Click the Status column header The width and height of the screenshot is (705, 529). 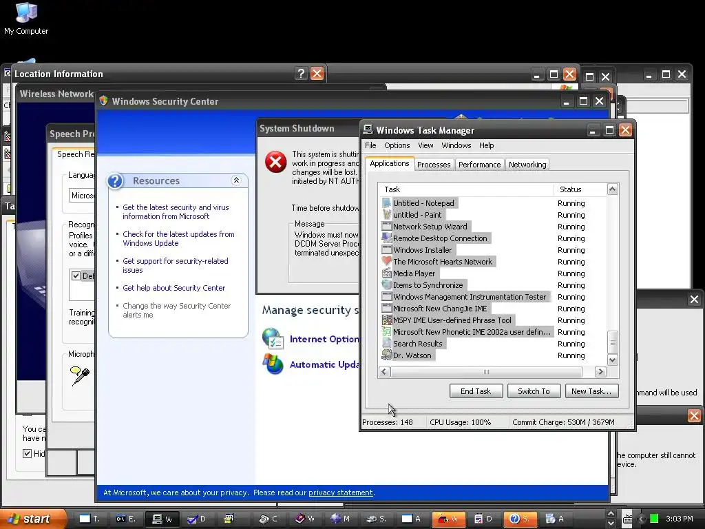(x=580, y=189)
